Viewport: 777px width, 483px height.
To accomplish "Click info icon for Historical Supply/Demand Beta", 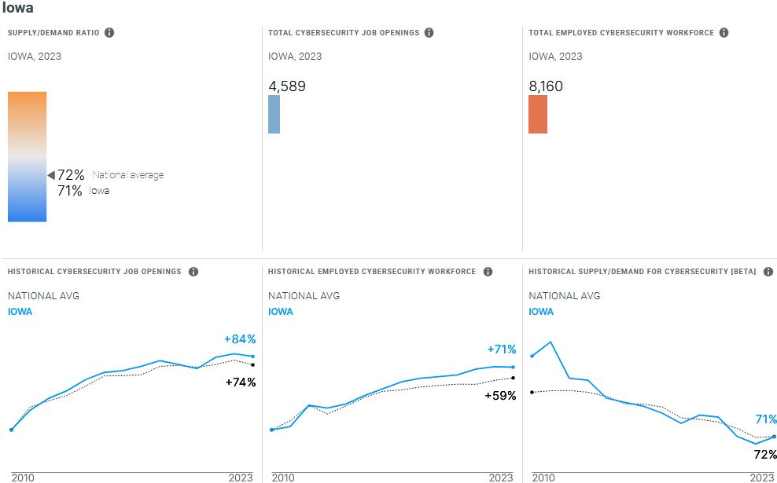I will 768,272.
